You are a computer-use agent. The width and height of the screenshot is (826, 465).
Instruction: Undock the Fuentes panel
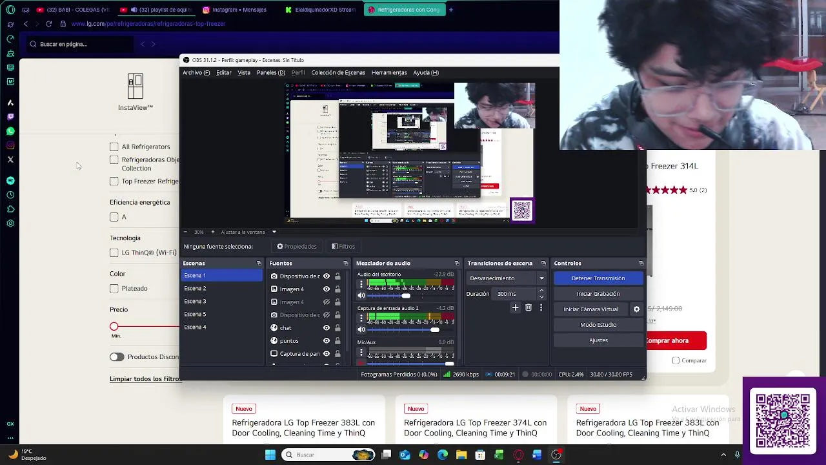pyautogui.click(x=345, y=263)
